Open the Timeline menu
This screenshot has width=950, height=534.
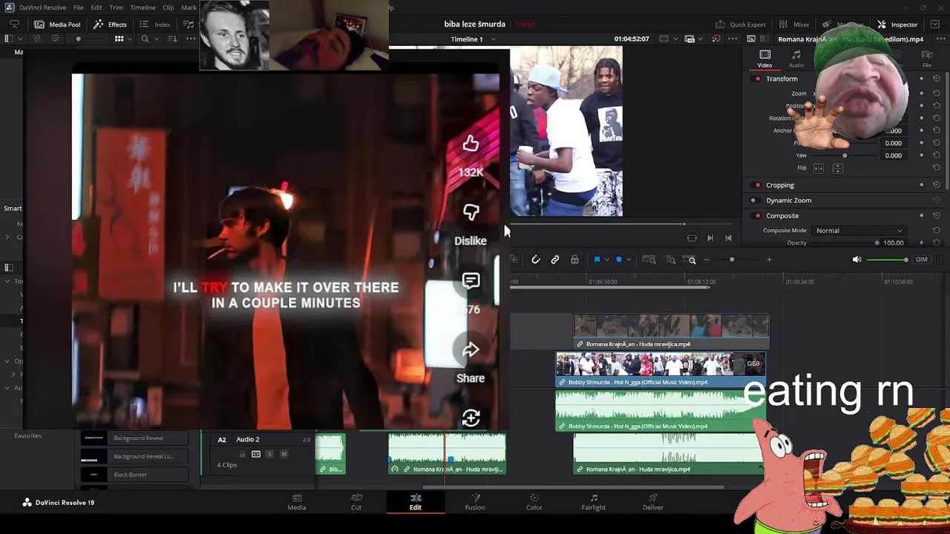142,7
